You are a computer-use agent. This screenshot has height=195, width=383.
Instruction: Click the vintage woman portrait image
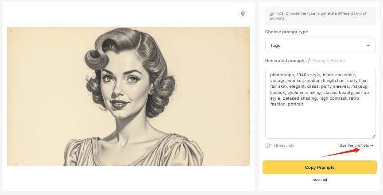pyautogui.click(x=128, y=96)
